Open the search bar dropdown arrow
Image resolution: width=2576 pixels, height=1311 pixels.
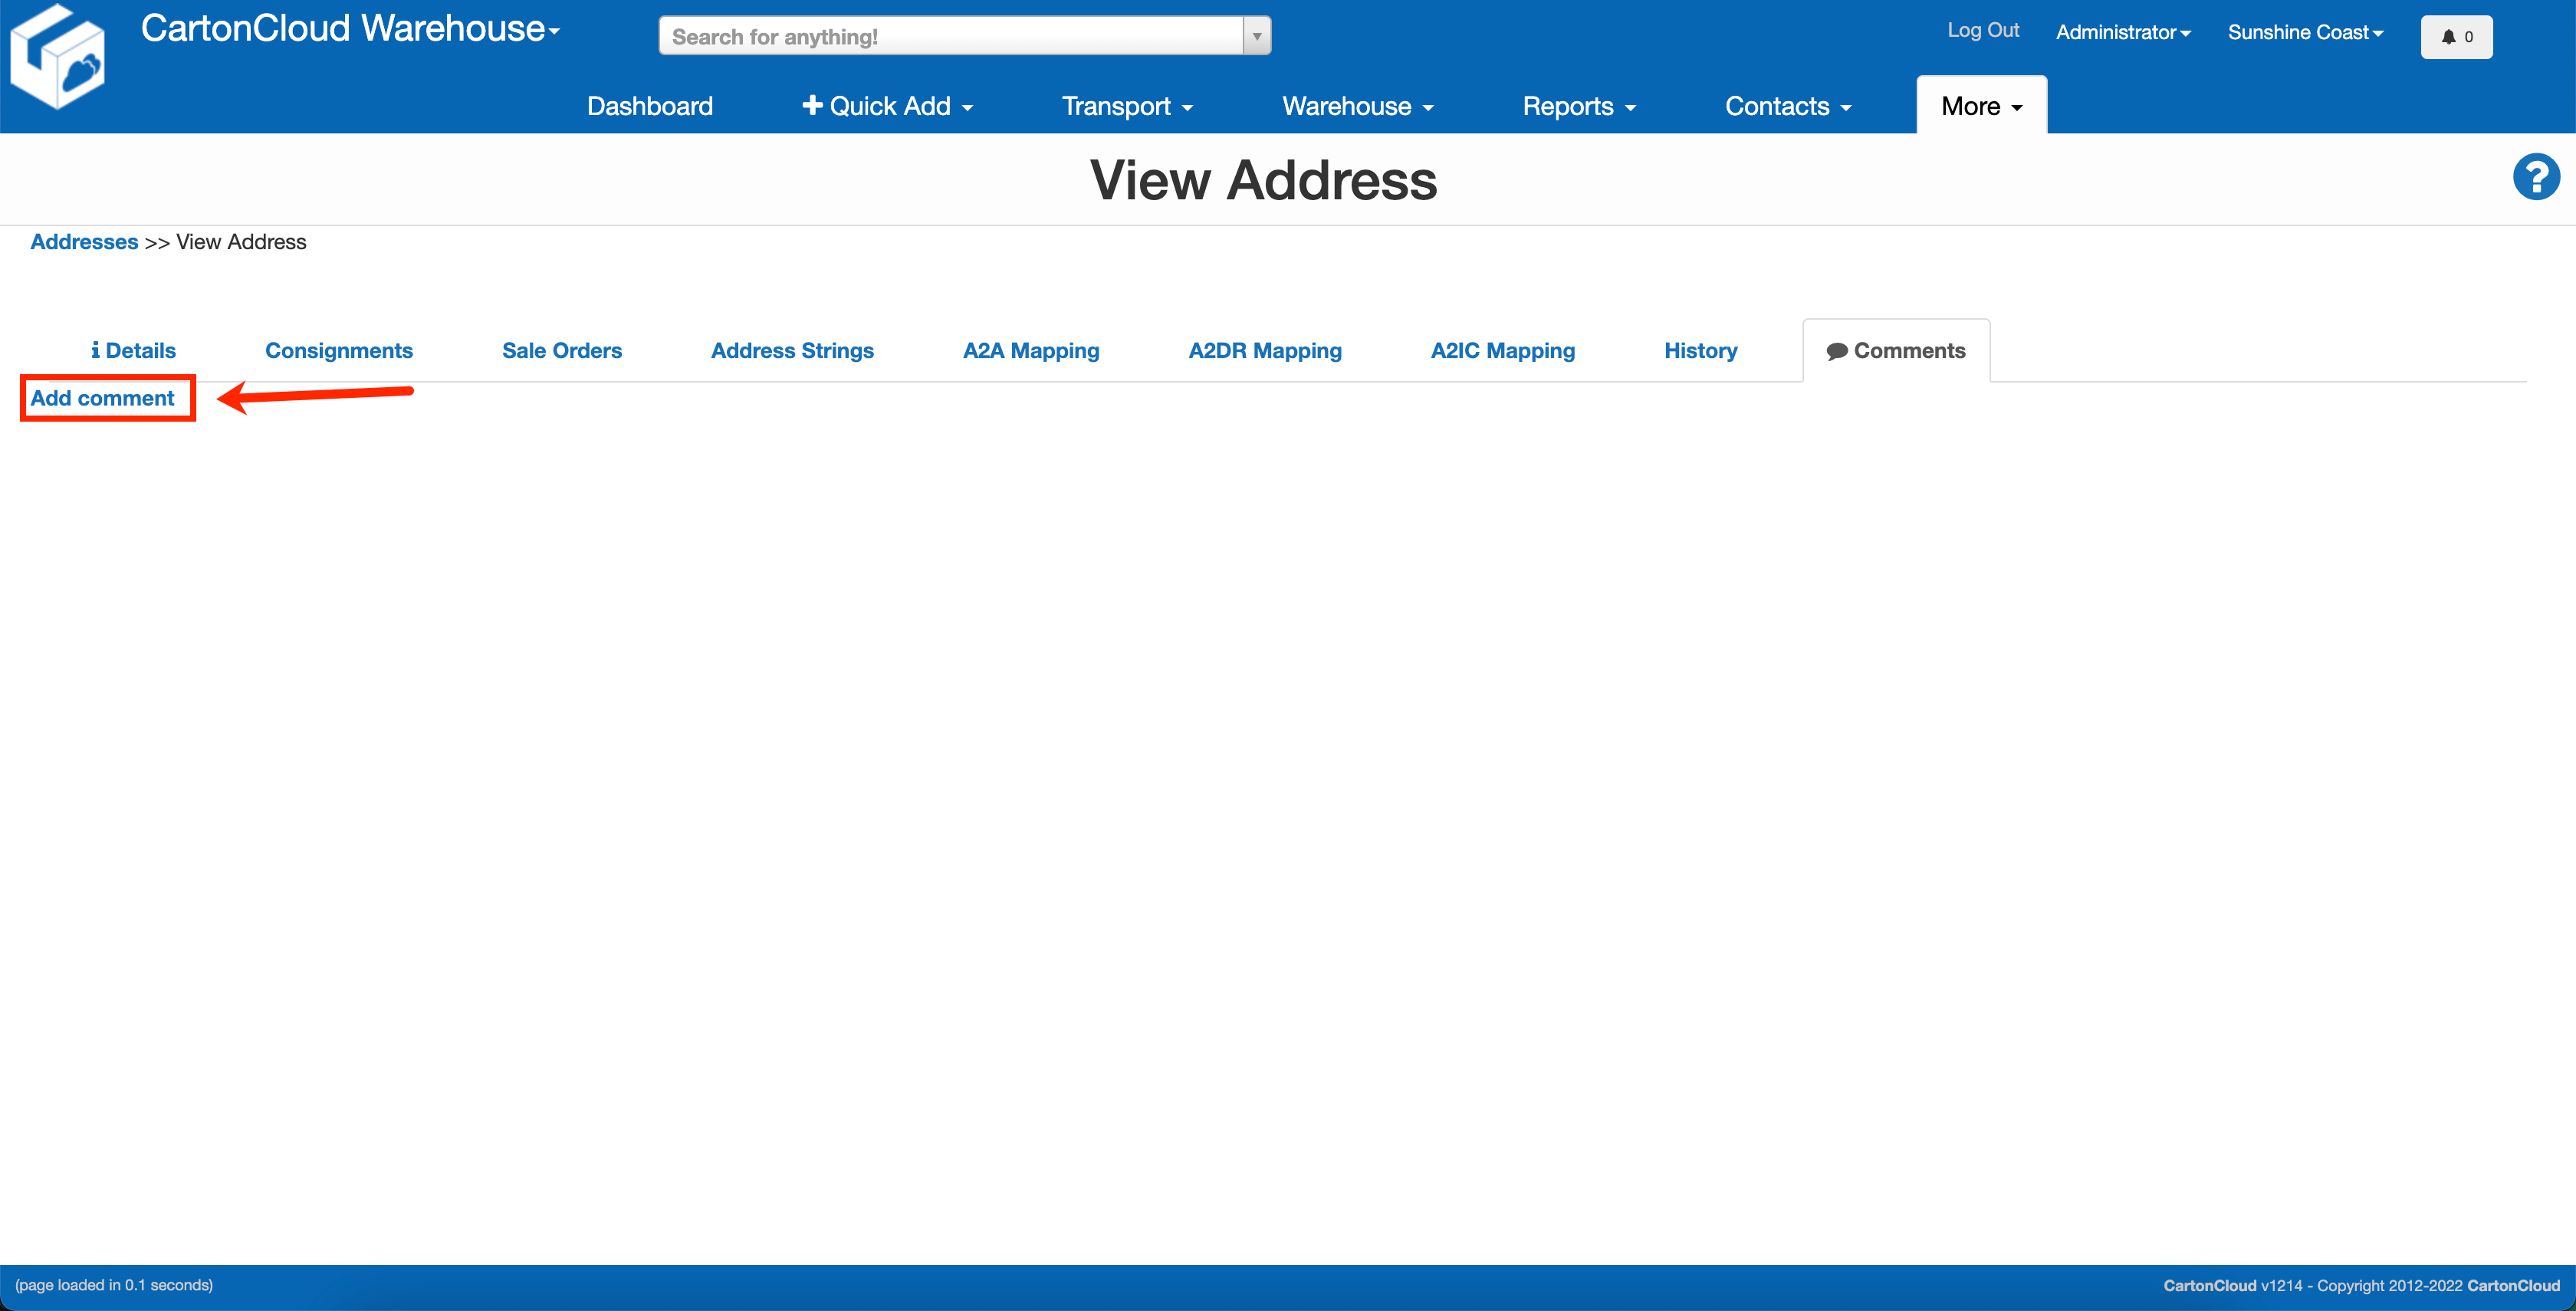(x=1257, y=35)
